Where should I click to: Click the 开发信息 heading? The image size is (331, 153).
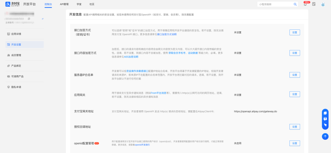(75, 15)
